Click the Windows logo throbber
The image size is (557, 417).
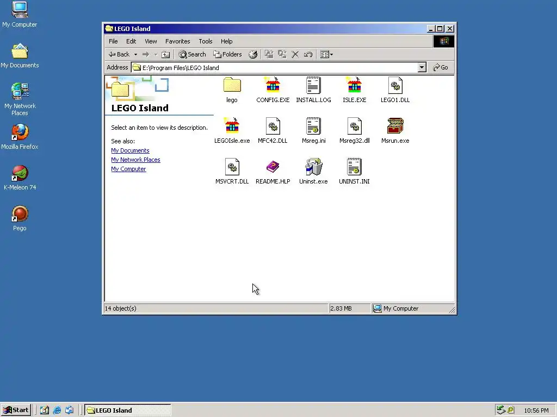pos(444,41)
